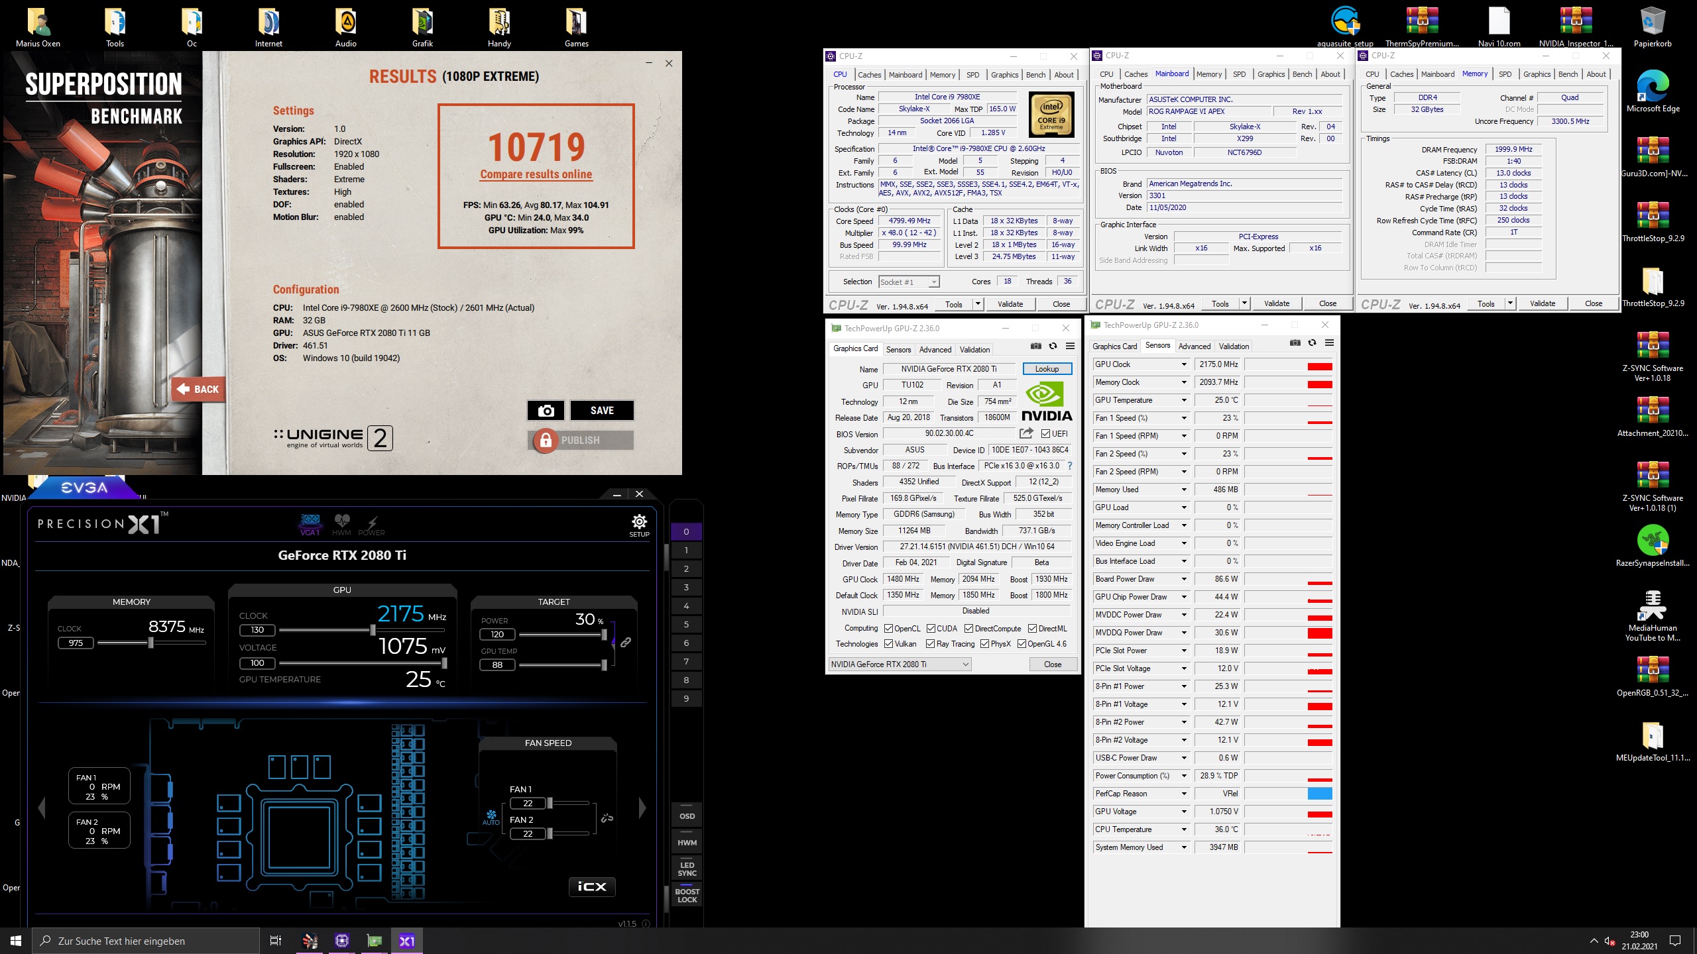Open HWM heart-monitor icon in Precision X1

341,524
